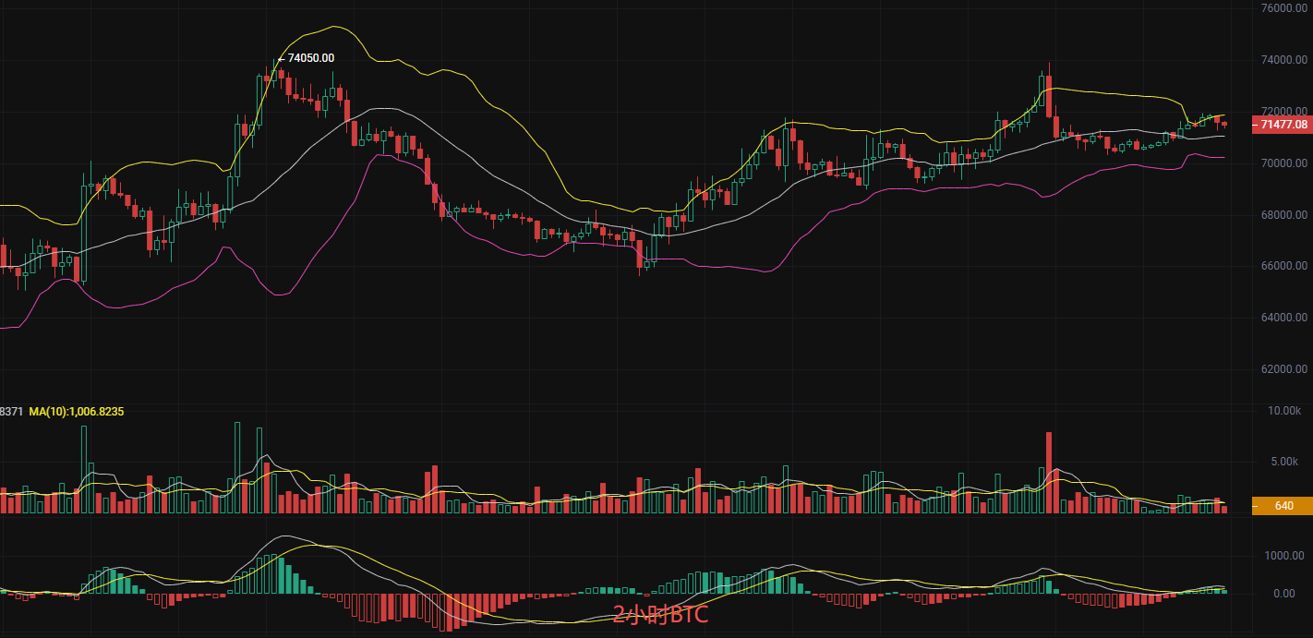
Task: Click the candle wick peak at 74050.00
Action: click(x=274, y=61)
